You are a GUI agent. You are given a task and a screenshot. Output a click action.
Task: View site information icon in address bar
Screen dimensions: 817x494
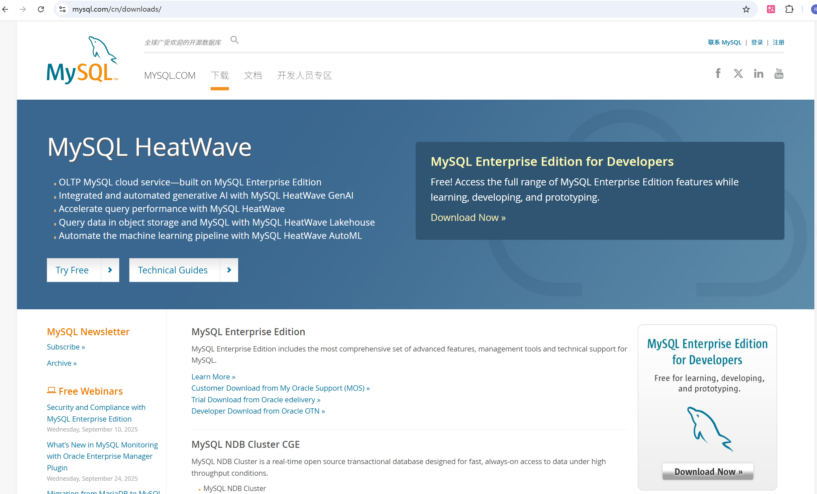62,9
